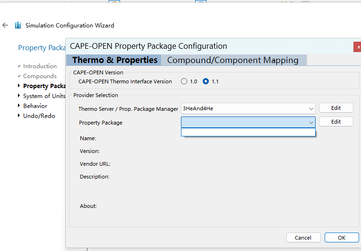Image resolution: width=361 pixels, height=251 pixels.
Task: Switch to the Thermo & Properties tab
Action: (115, 60)
